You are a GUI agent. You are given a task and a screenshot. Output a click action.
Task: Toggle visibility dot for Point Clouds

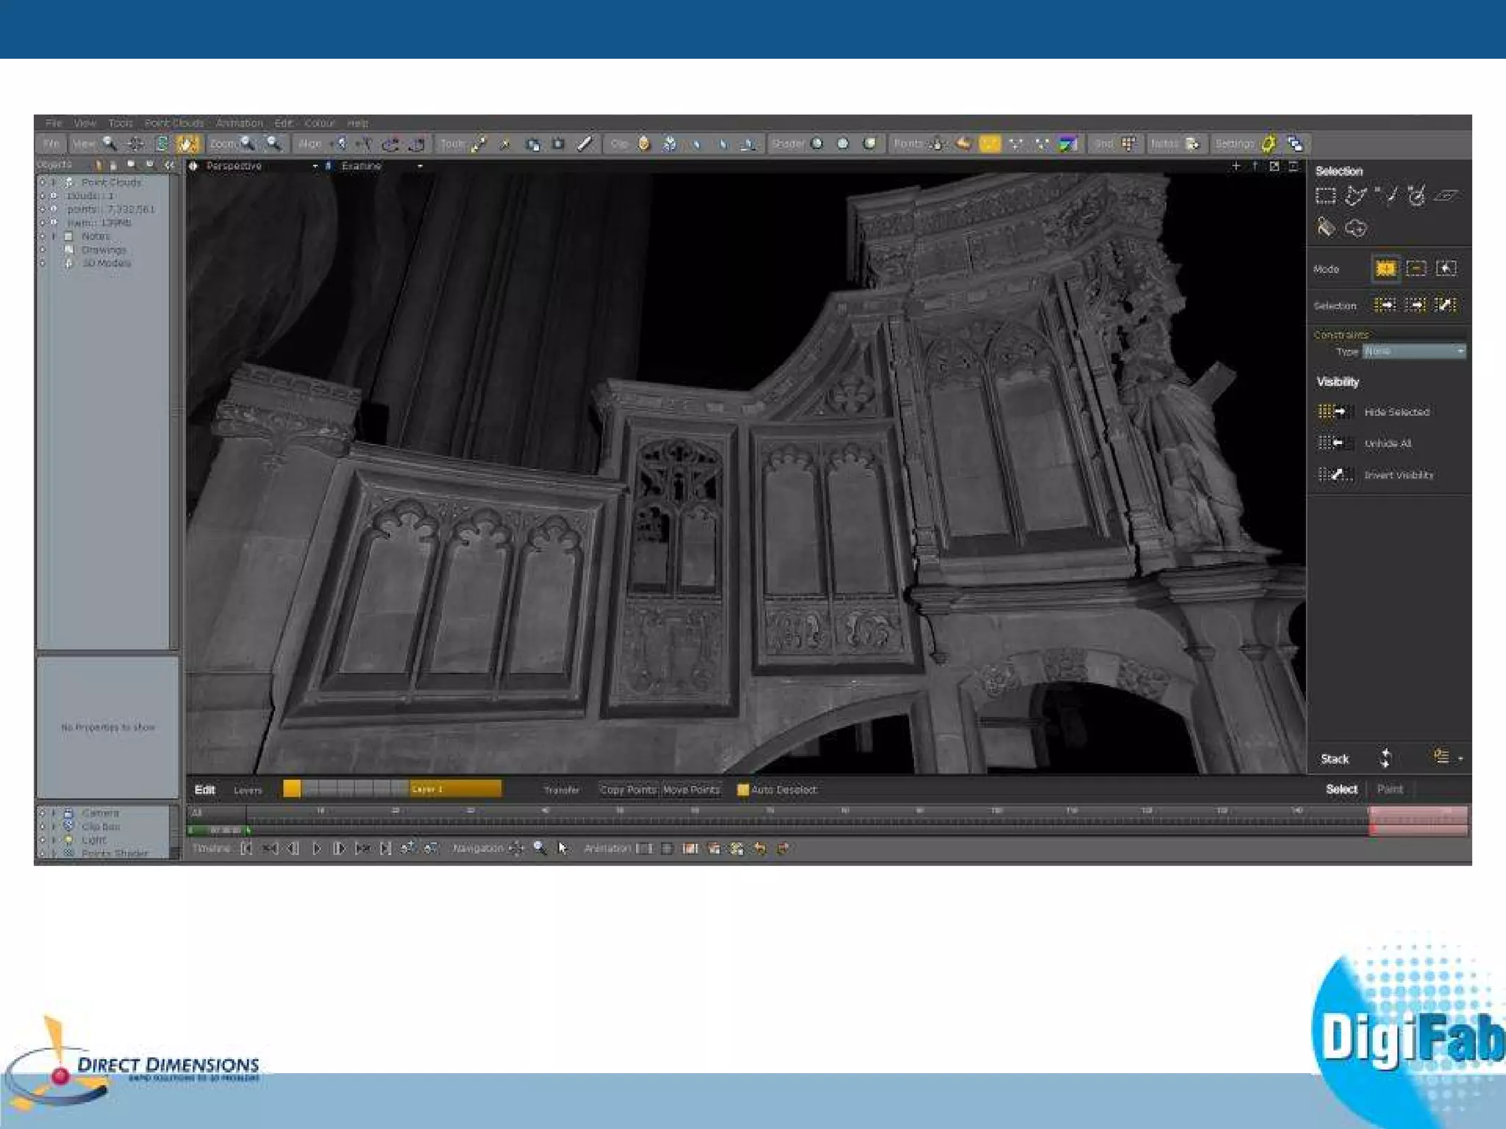pyautogui.click(x=43, y=182)
